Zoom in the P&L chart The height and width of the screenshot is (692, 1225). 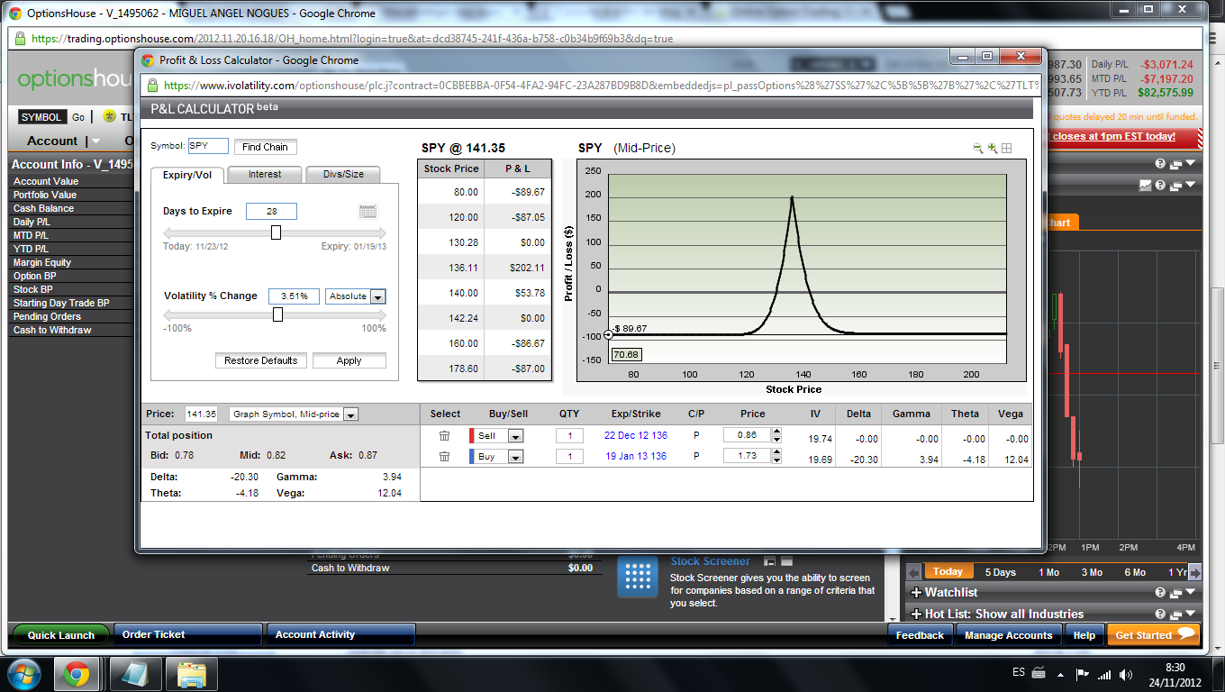click(993, 149)
